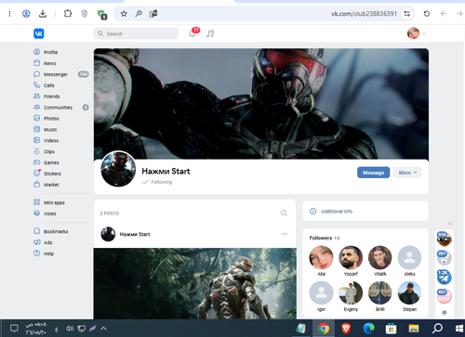Bookmark this page with the star icon
Screen dimensions: 465x337
(124, 14)
